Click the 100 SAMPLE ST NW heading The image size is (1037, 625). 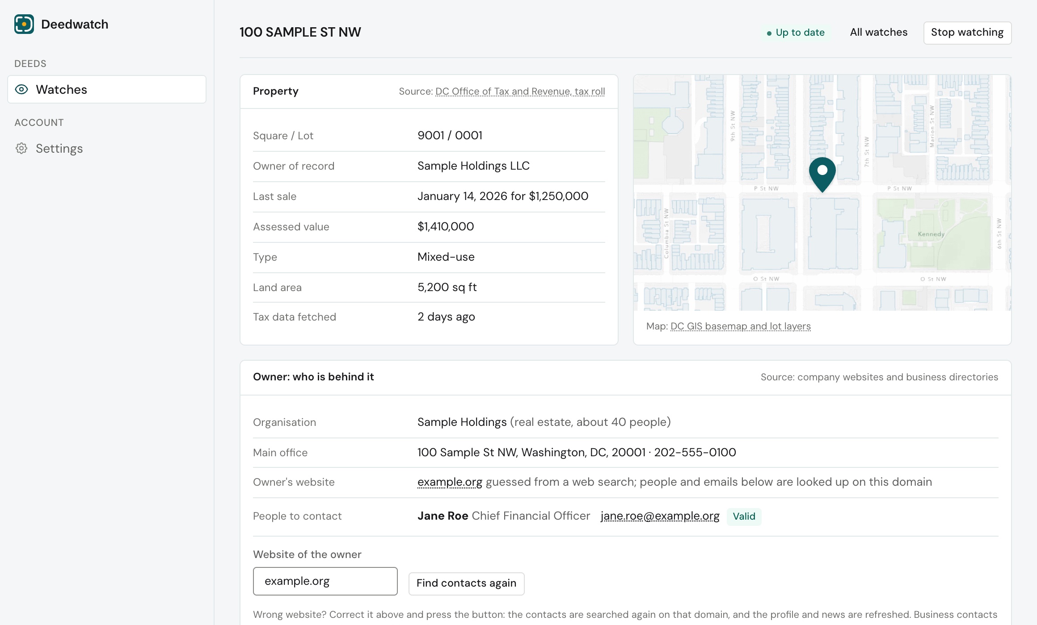300,32
